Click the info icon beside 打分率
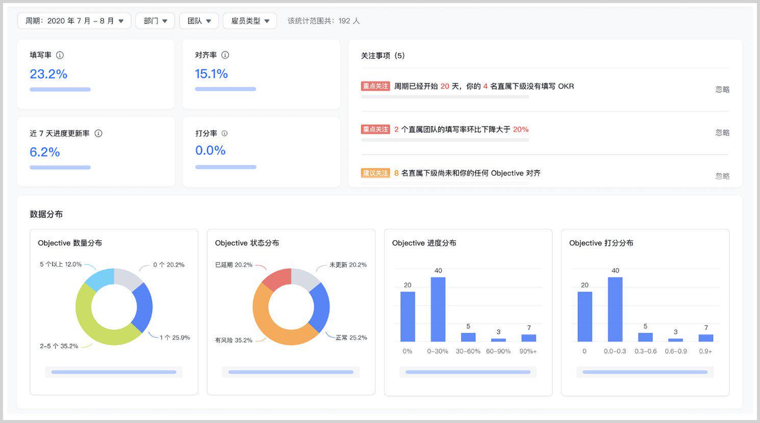Screen dimensions: 760x423 click(x=224, y=133)
